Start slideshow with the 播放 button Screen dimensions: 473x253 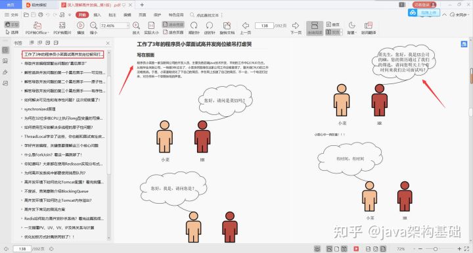coord(81,28)
